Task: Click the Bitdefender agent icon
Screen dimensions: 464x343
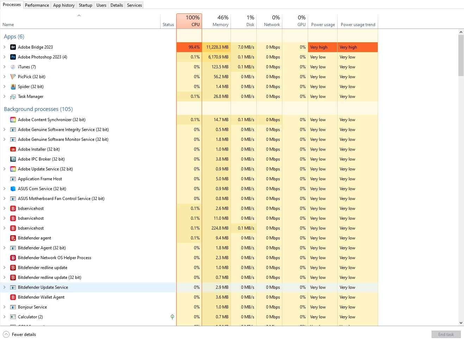Action: tap(13, 238)
